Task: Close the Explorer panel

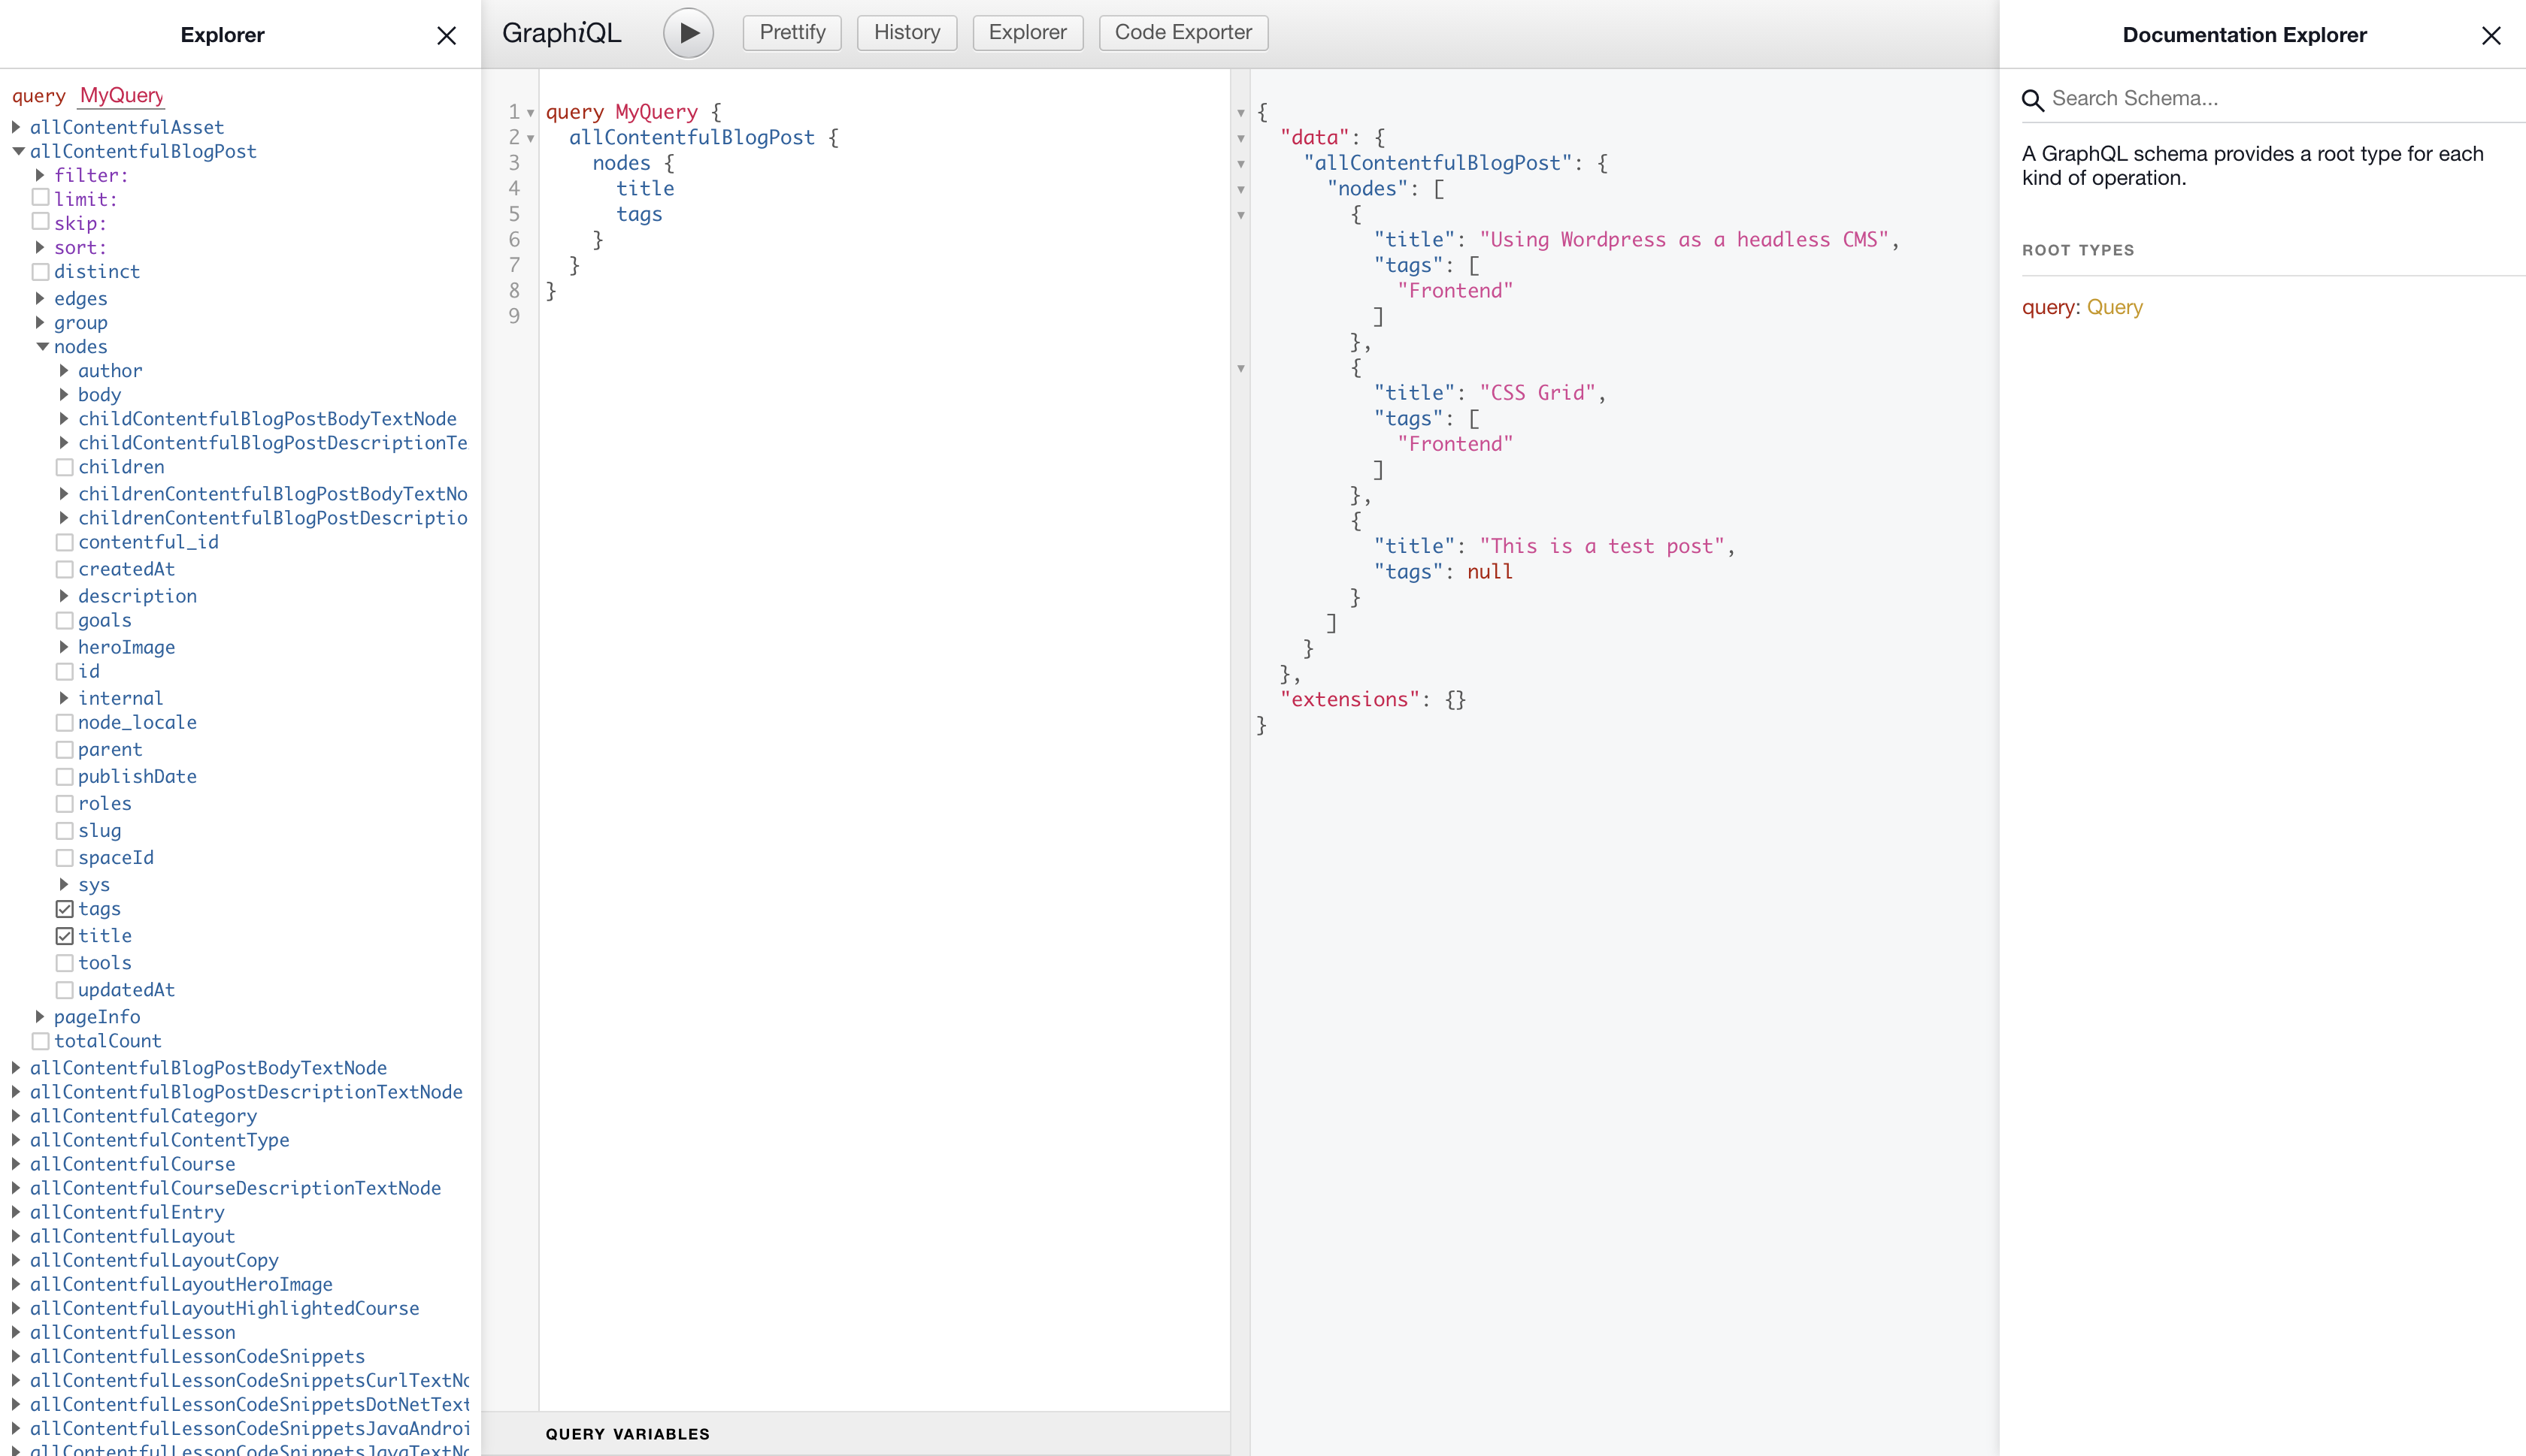Action: tap(446, 35)
